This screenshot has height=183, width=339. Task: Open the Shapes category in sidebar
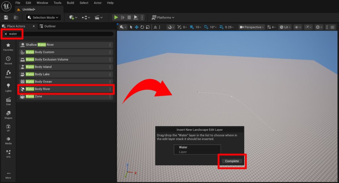[x=8, y=115]
